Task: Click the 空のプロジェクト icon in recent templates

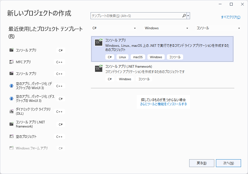Action: [11, 137]
